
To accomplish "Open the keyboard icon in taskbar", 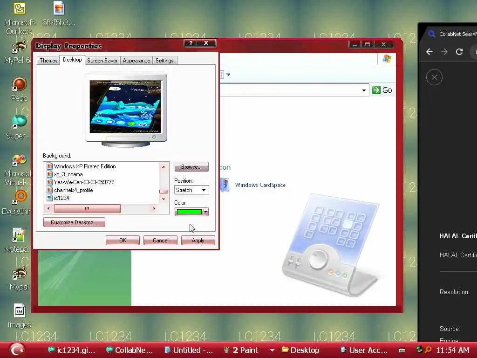I will click(x=402, y=351).
